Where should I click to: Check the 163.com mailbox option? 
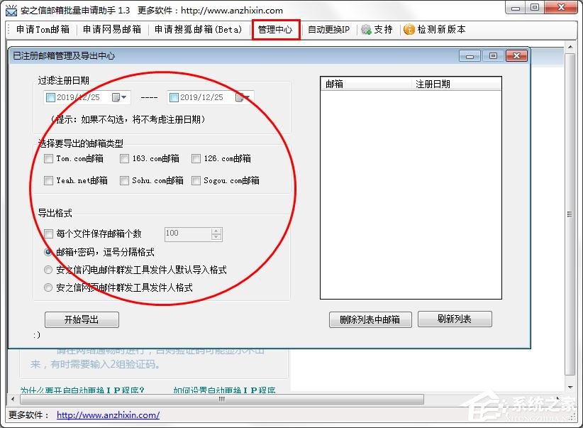(x=124, y=159)
